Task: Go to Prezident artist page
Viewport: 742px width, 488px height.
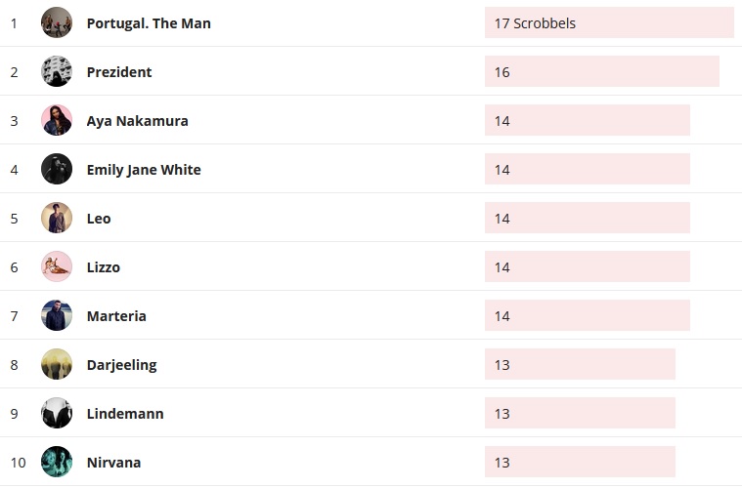Action: tap(119, 72)
